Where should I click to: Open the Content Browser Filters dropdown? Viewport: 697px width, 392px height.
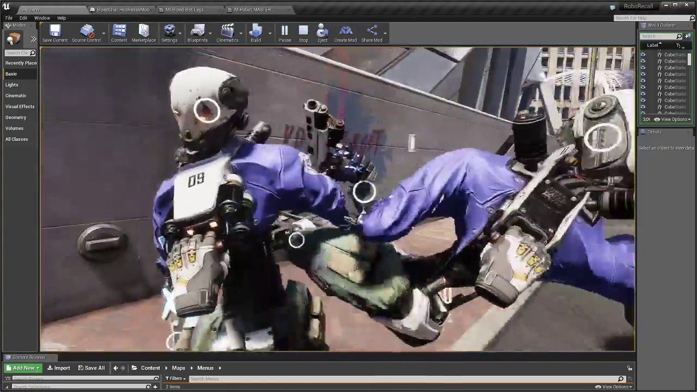pos(176,378)
